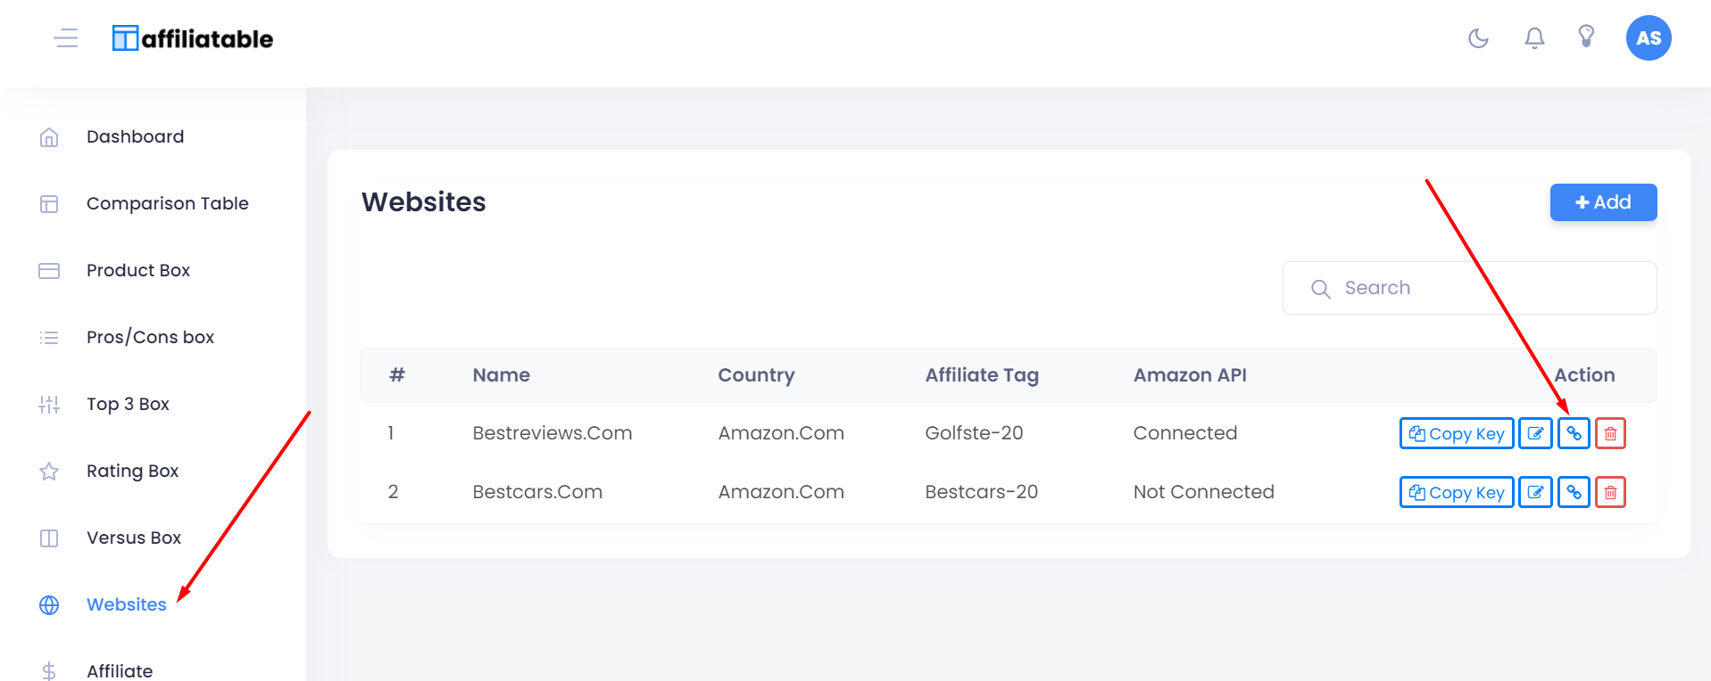Connect Amazon API for Bestreviews.Com link icon
The width and height of the screenshot is (1711, 681).
point(1574,433)
